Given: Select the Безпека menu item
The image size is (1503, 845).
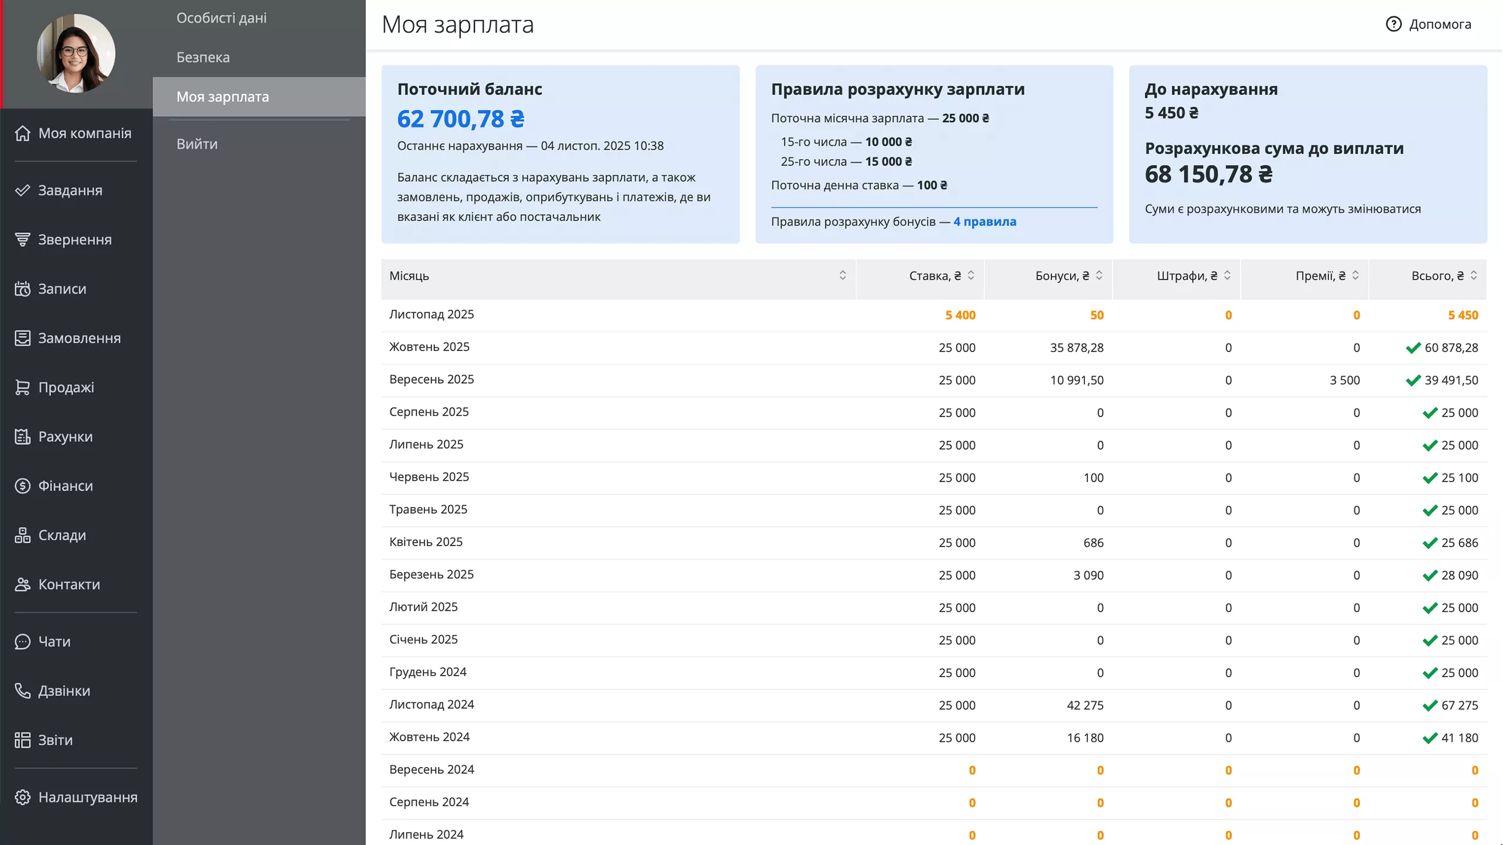Looking at the screenshot, I should 203,57.
